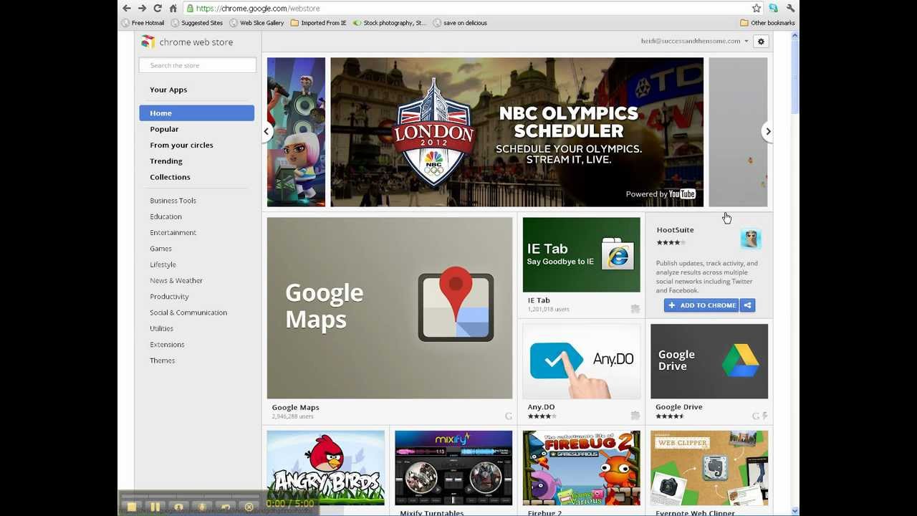The width and height of the screenshot is (917, 516).
Task: Click the HootSuite title text
Action: (675, 230)
